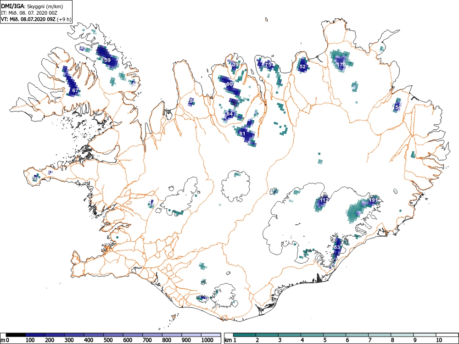Click the DMI/IGA Skyggni (m/km) title
The image size is (459, 344).
click(x=32, y=6)
